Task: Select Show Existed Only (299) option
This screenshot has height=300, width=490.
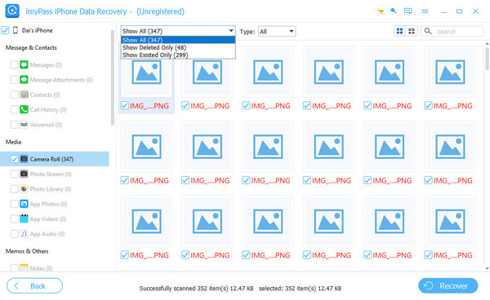Action: (178, 55)
